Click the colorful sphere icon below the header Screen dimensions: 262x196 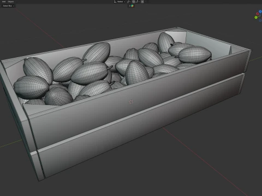(x=132, y=6)
